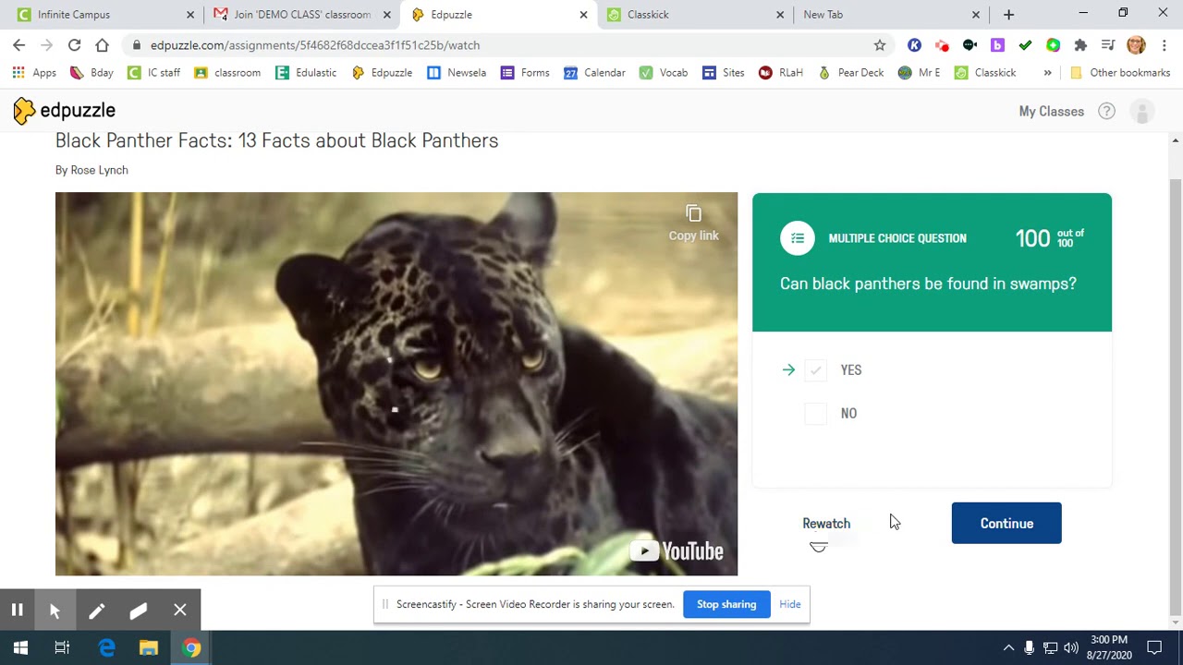Open the Vocab bookmark
Viewport: 1183px width, 665px height.
[664, 72]
